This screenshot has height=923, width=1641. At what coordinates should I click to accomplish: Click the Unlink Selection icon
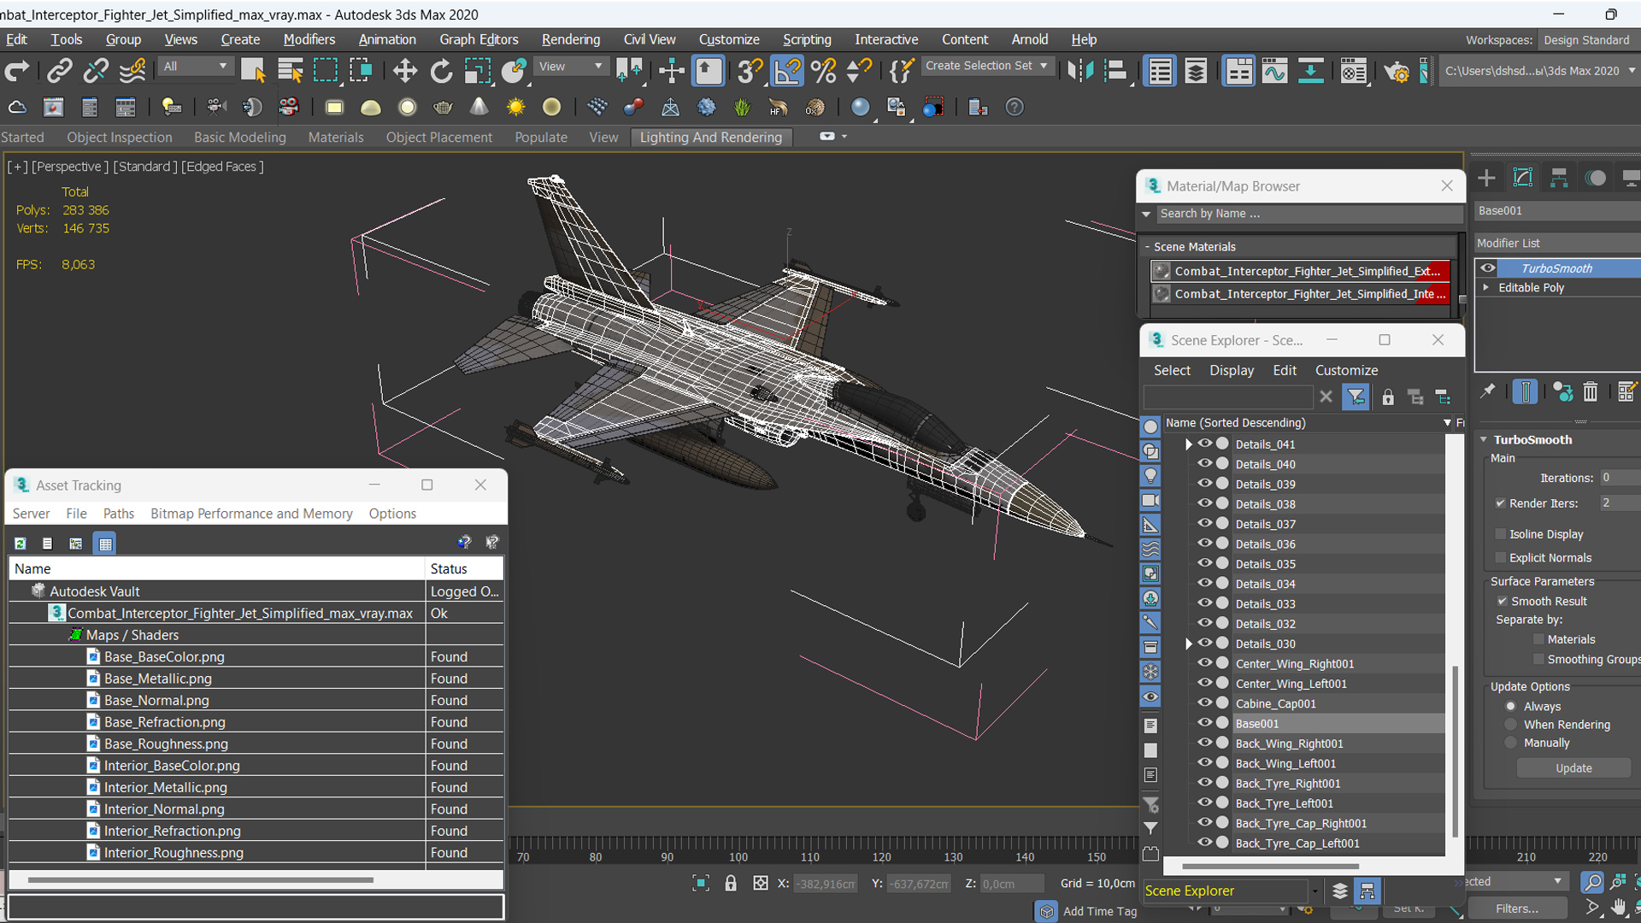(x=96, y=71)
